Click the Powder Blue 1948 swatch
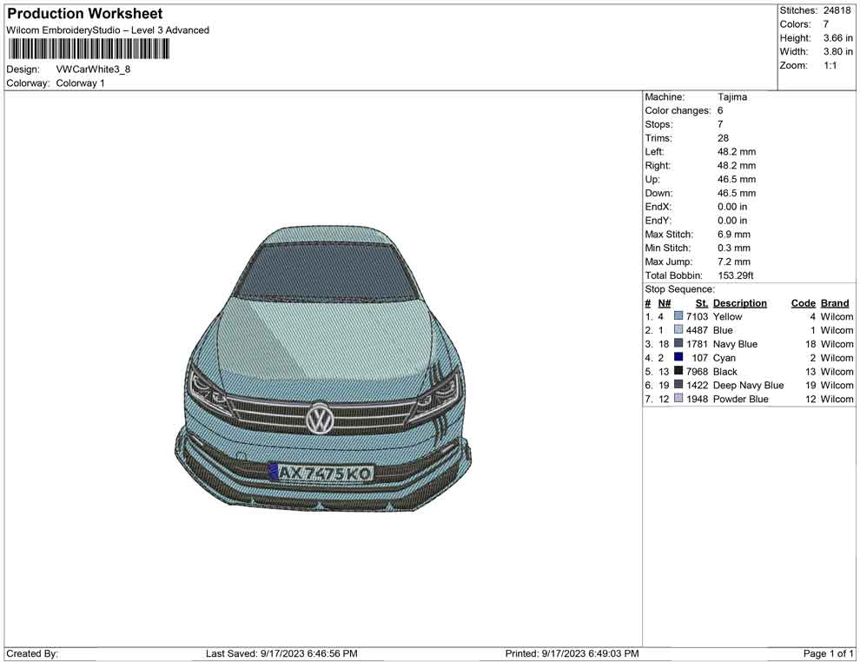Viewport: 860px width, 662px height. coord(678,398)
